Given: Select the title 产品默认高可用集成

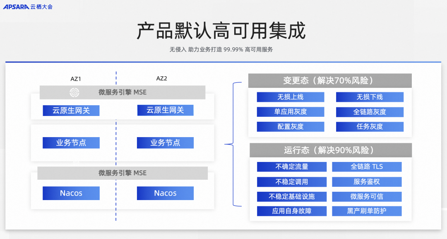Looking at the screenshot, I should pos(221,31).
